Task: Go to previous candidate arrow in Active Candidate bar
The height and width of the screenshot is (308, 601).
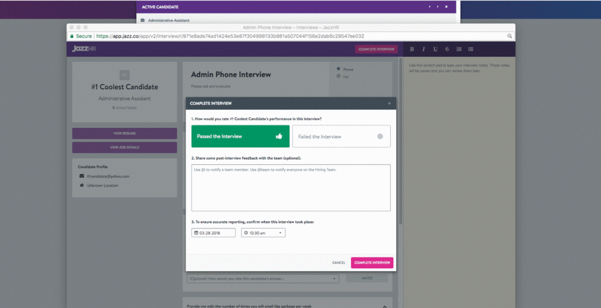Action: [429, 7]
